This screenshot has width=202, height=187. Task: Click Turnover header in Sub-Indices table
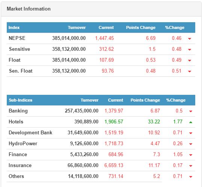pos(89,100)
